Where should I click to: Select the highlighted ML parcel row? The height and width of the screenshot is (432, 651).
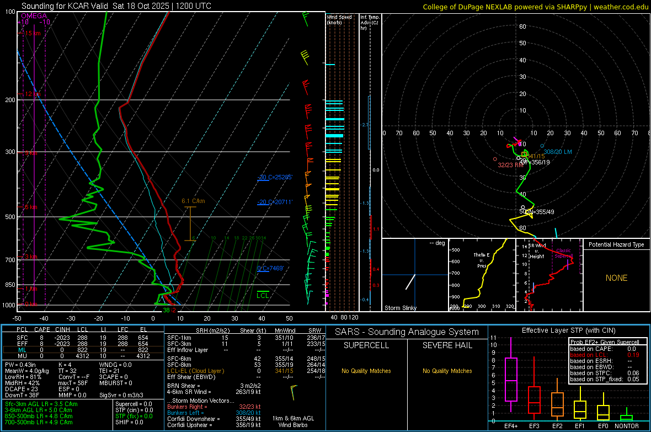click(83, 350)
